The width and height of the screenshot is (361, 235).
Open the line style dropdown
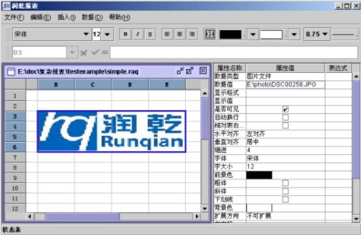point(345,35)
